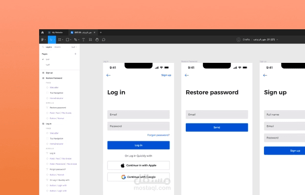Select the Restore Password frame label on canvas
Viewport: 305px width, 195px height.
[x=189, y=61]
